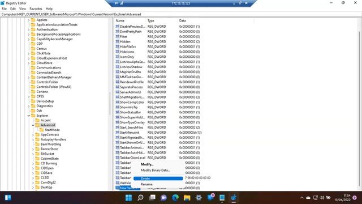This screenshot has width=362, height=204.
Task: Click the DisablePreviewD... value icon
Action: pyautogui.click(x=117, y=27)
